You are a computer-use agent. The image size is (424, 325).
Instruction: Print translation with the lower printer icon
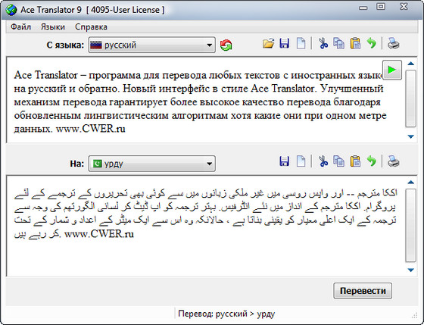[x=393, y=161]
